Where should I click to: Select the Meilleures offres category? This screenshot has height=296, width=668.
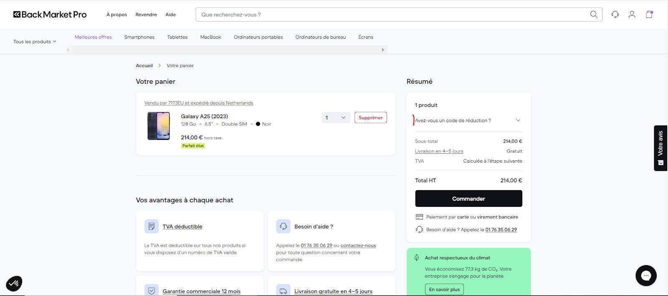[x=93, y=37]
